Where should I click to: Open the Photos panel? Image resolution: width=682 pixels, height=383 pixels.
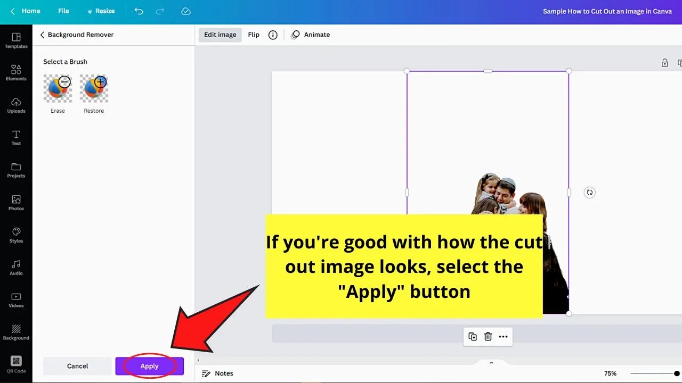pyautogui.click(x=16, y=202)
